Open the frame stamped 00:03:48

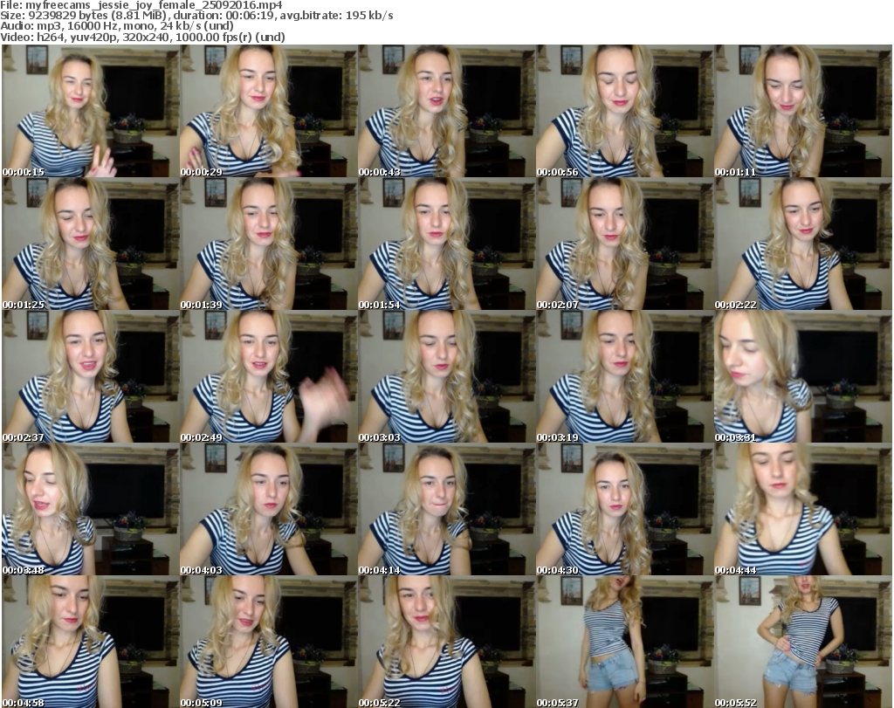point(91,509)
